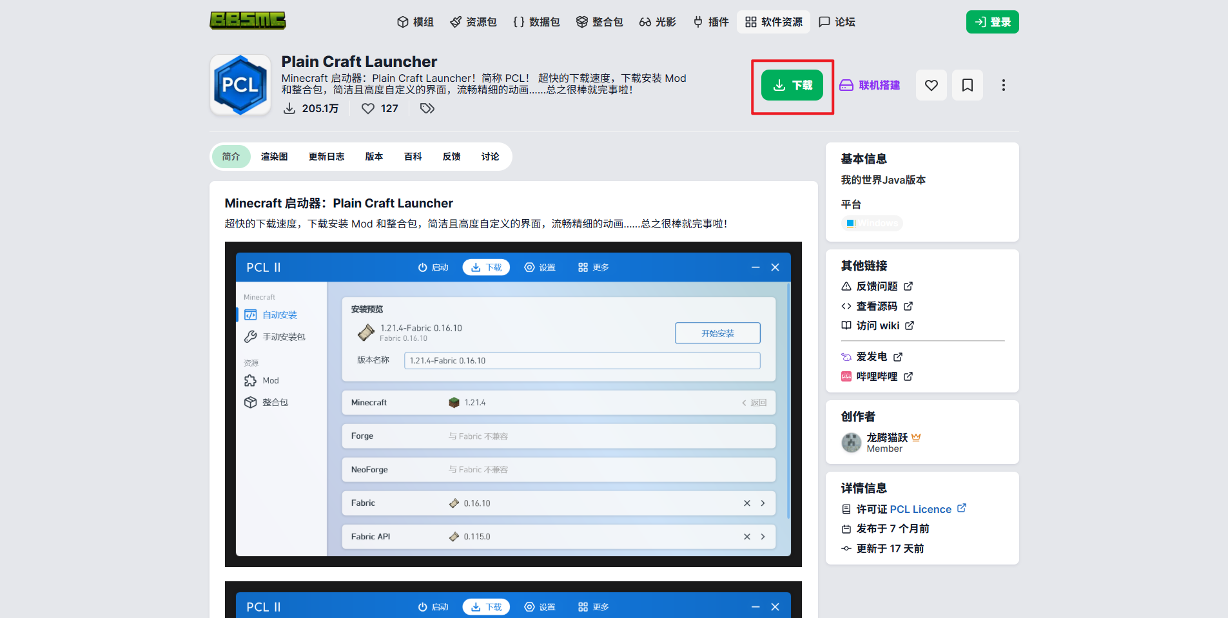Click the 登录 login button

tap(992, 22)
